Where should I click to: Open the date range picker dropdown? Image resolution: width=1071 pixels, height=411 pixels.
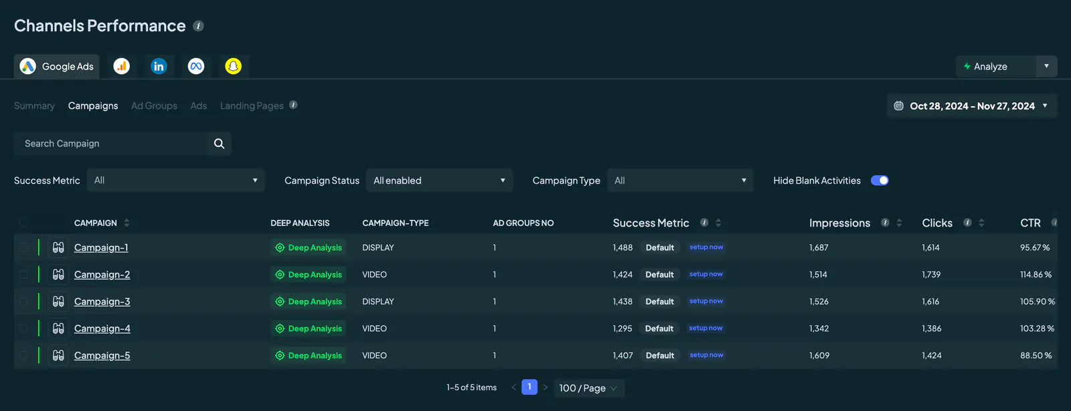click(972, 106)
